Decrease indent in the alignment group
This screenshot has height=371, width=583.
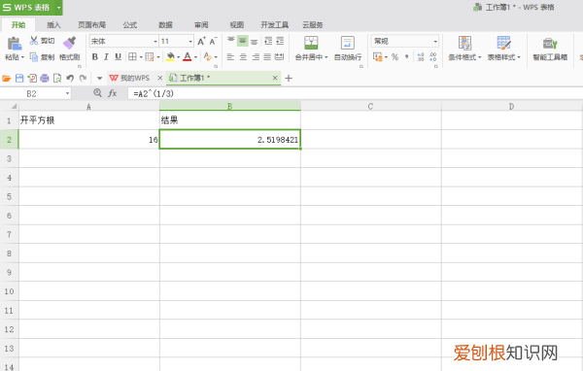click(x=268, y=41)
